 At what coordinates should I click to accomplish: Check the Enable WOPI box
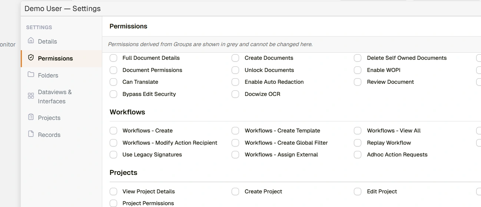click(x=358, y=70)
